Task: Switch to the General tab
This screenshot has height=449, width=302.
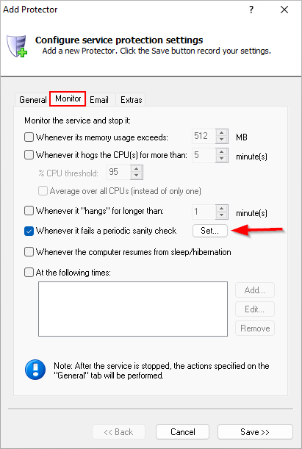Action: [x=32, y=100]
